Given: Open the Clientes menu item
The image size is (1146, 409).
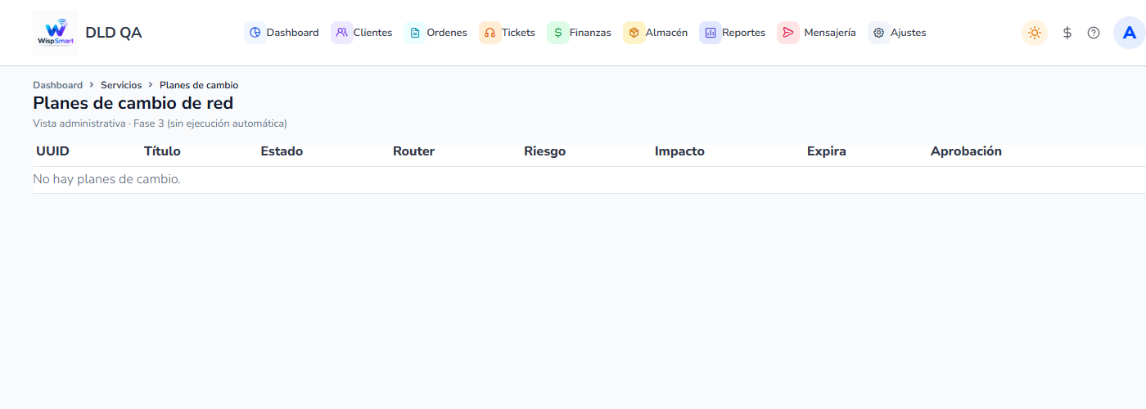Looking at the screenshot, I should point(362,33).
